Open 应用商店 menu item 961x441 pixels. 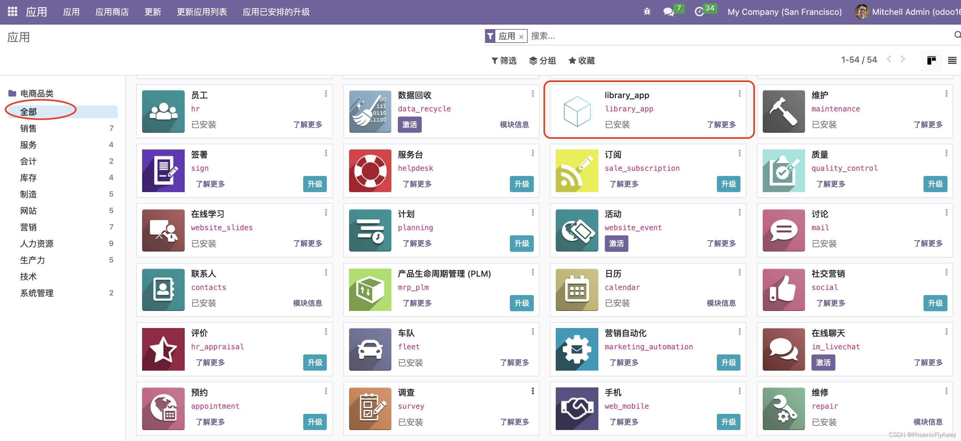[x=112, y=12]
